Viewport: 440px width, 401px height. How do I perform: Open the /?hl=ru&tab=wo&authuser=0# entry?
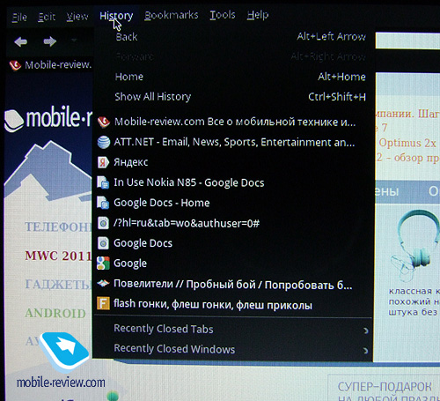(x=235, y=223)
